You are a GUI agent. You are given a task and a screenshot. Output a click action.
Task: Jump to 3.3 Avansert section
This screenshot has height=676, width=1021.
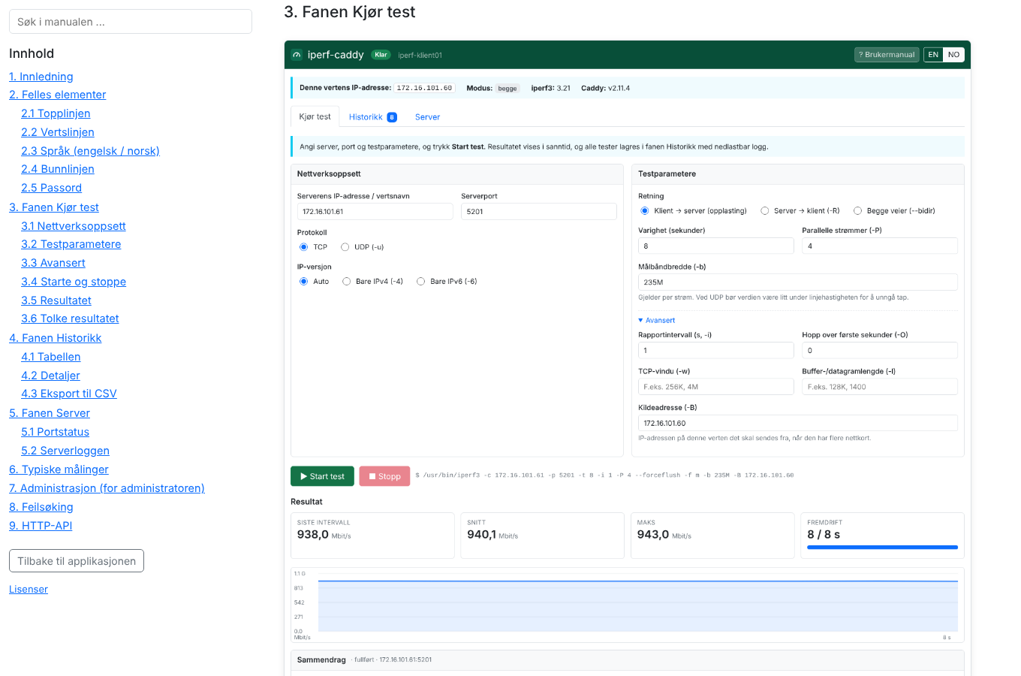[53, 263]
